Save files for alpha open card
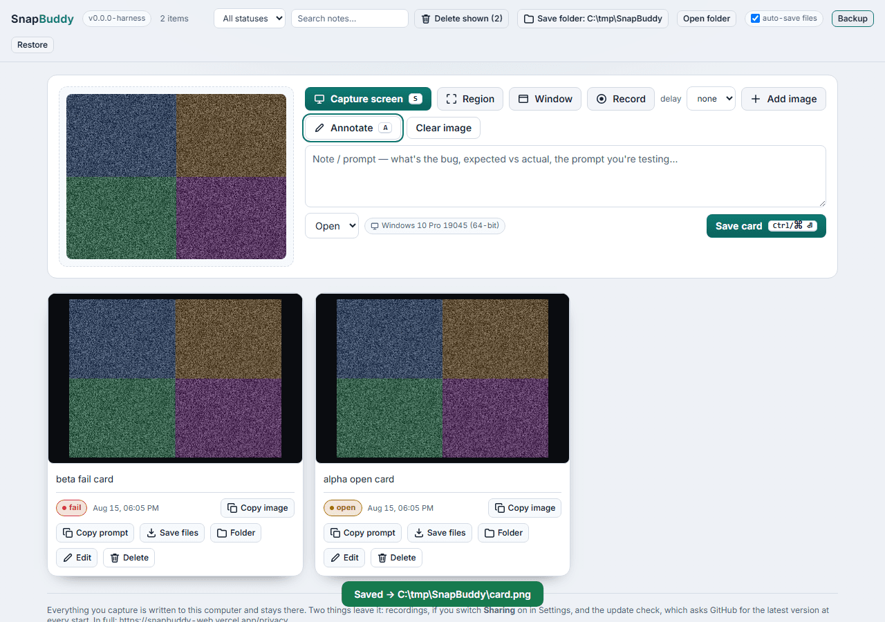The image size is (885, 622). pyautogui.click(x=440, y=533)
